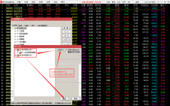The width and height of the screenshot is (170, 106).
Task: Click the back arrow in title bar
Action: [158, 2]
